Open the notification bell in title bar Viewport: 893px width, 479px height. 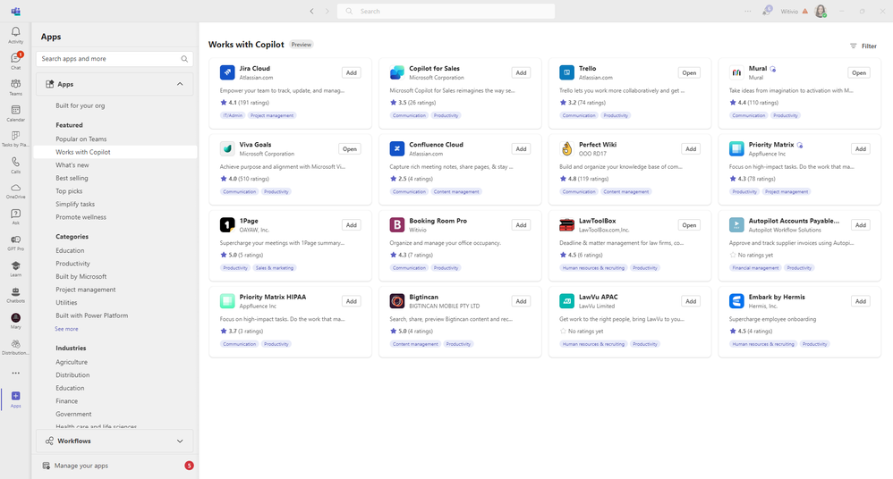[767, 11]
